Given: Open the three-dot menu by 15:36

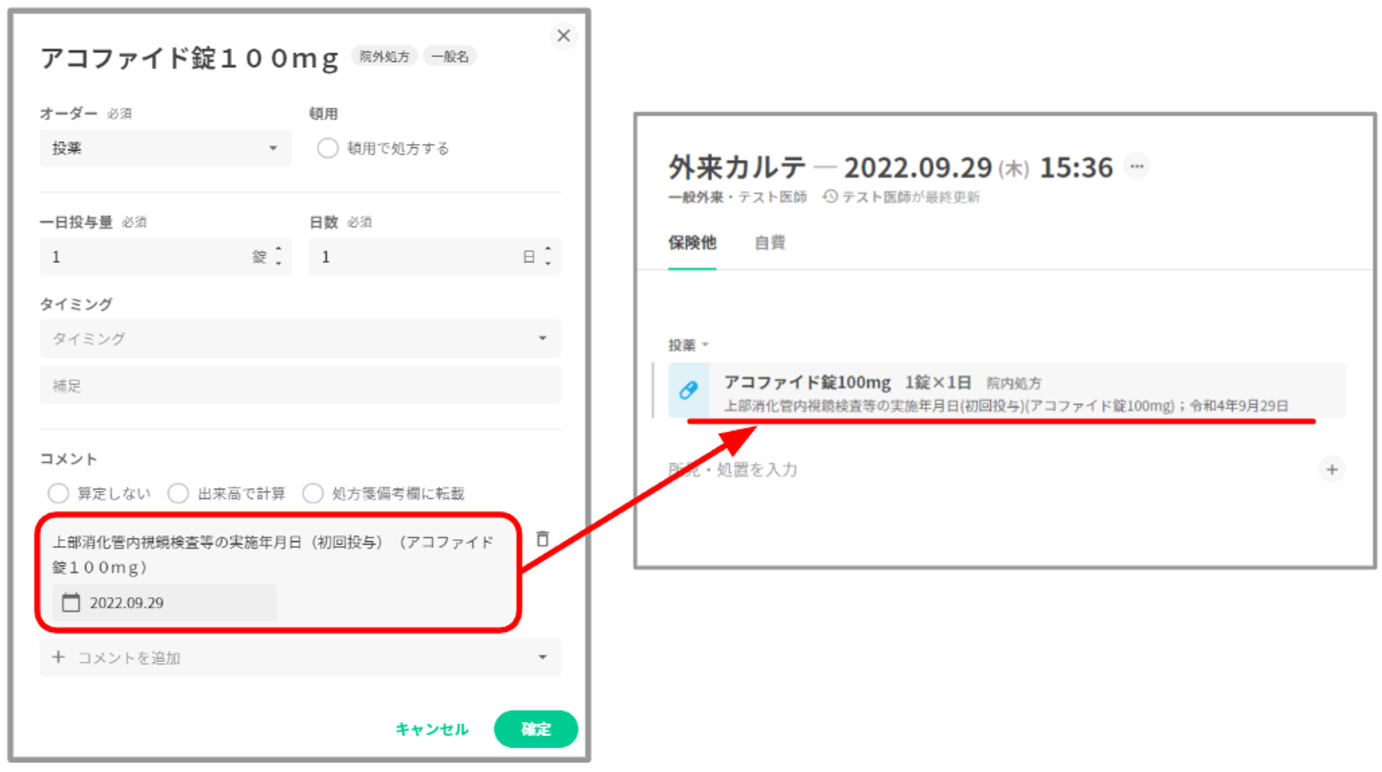Looking at the screenshot, I should 1137,167.
